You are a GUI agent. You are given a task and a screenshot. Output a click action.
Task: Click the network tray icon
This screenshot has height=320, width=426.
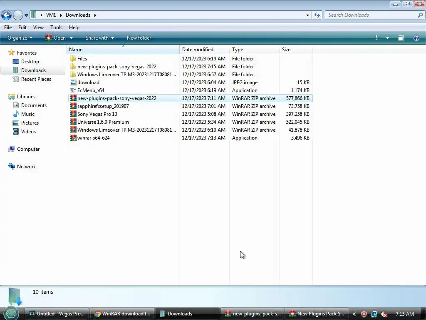point(374,314)
